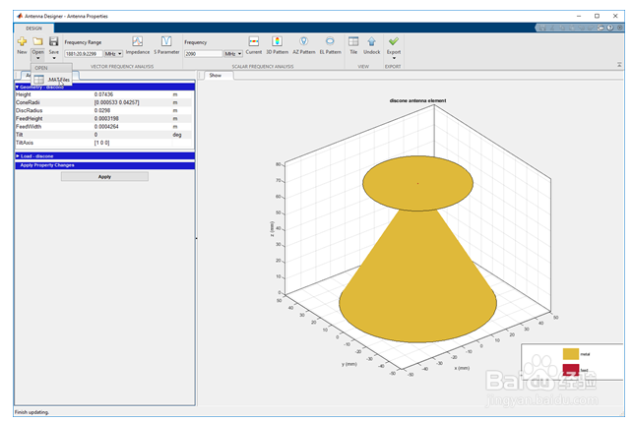Click the quick access save icon
This screenshot has height=422, width=633.
(x=542, y=28)
